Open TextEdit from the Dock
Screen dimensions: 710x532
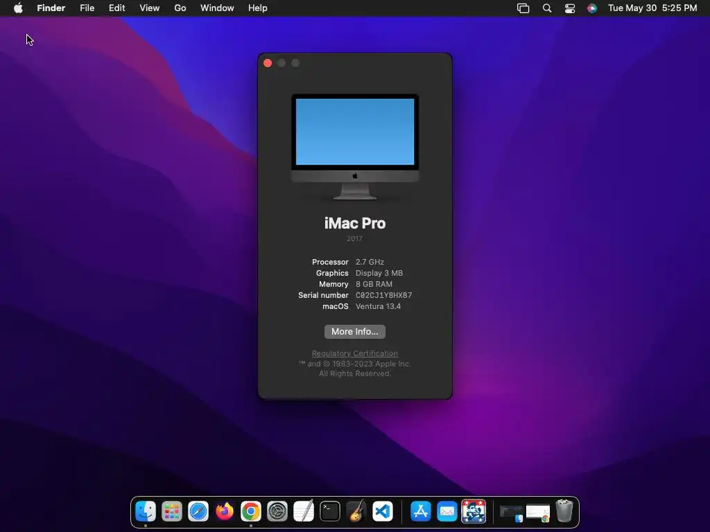(x=304, y=511)
